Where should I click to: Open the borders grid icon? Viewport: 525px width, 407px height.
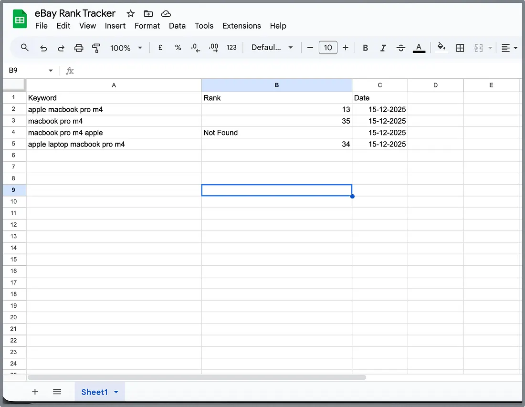[x=460, y=48]
